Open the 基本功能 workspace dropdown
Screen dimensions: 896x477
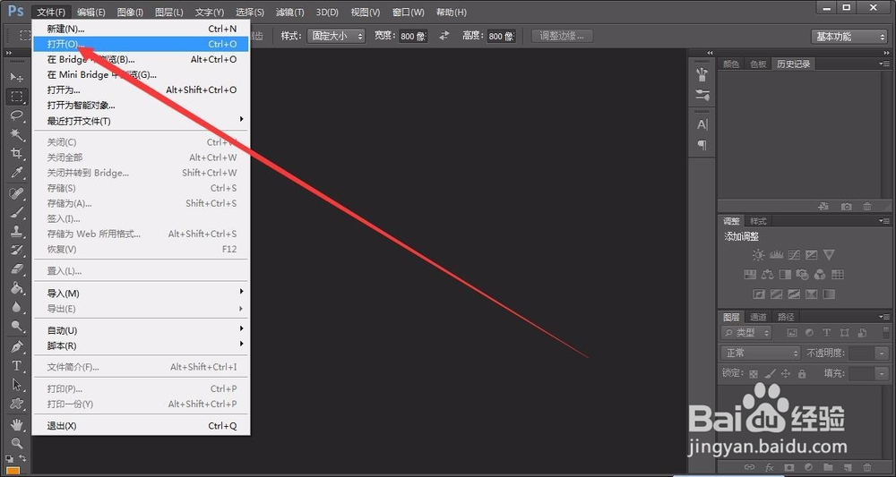[849, 37]
